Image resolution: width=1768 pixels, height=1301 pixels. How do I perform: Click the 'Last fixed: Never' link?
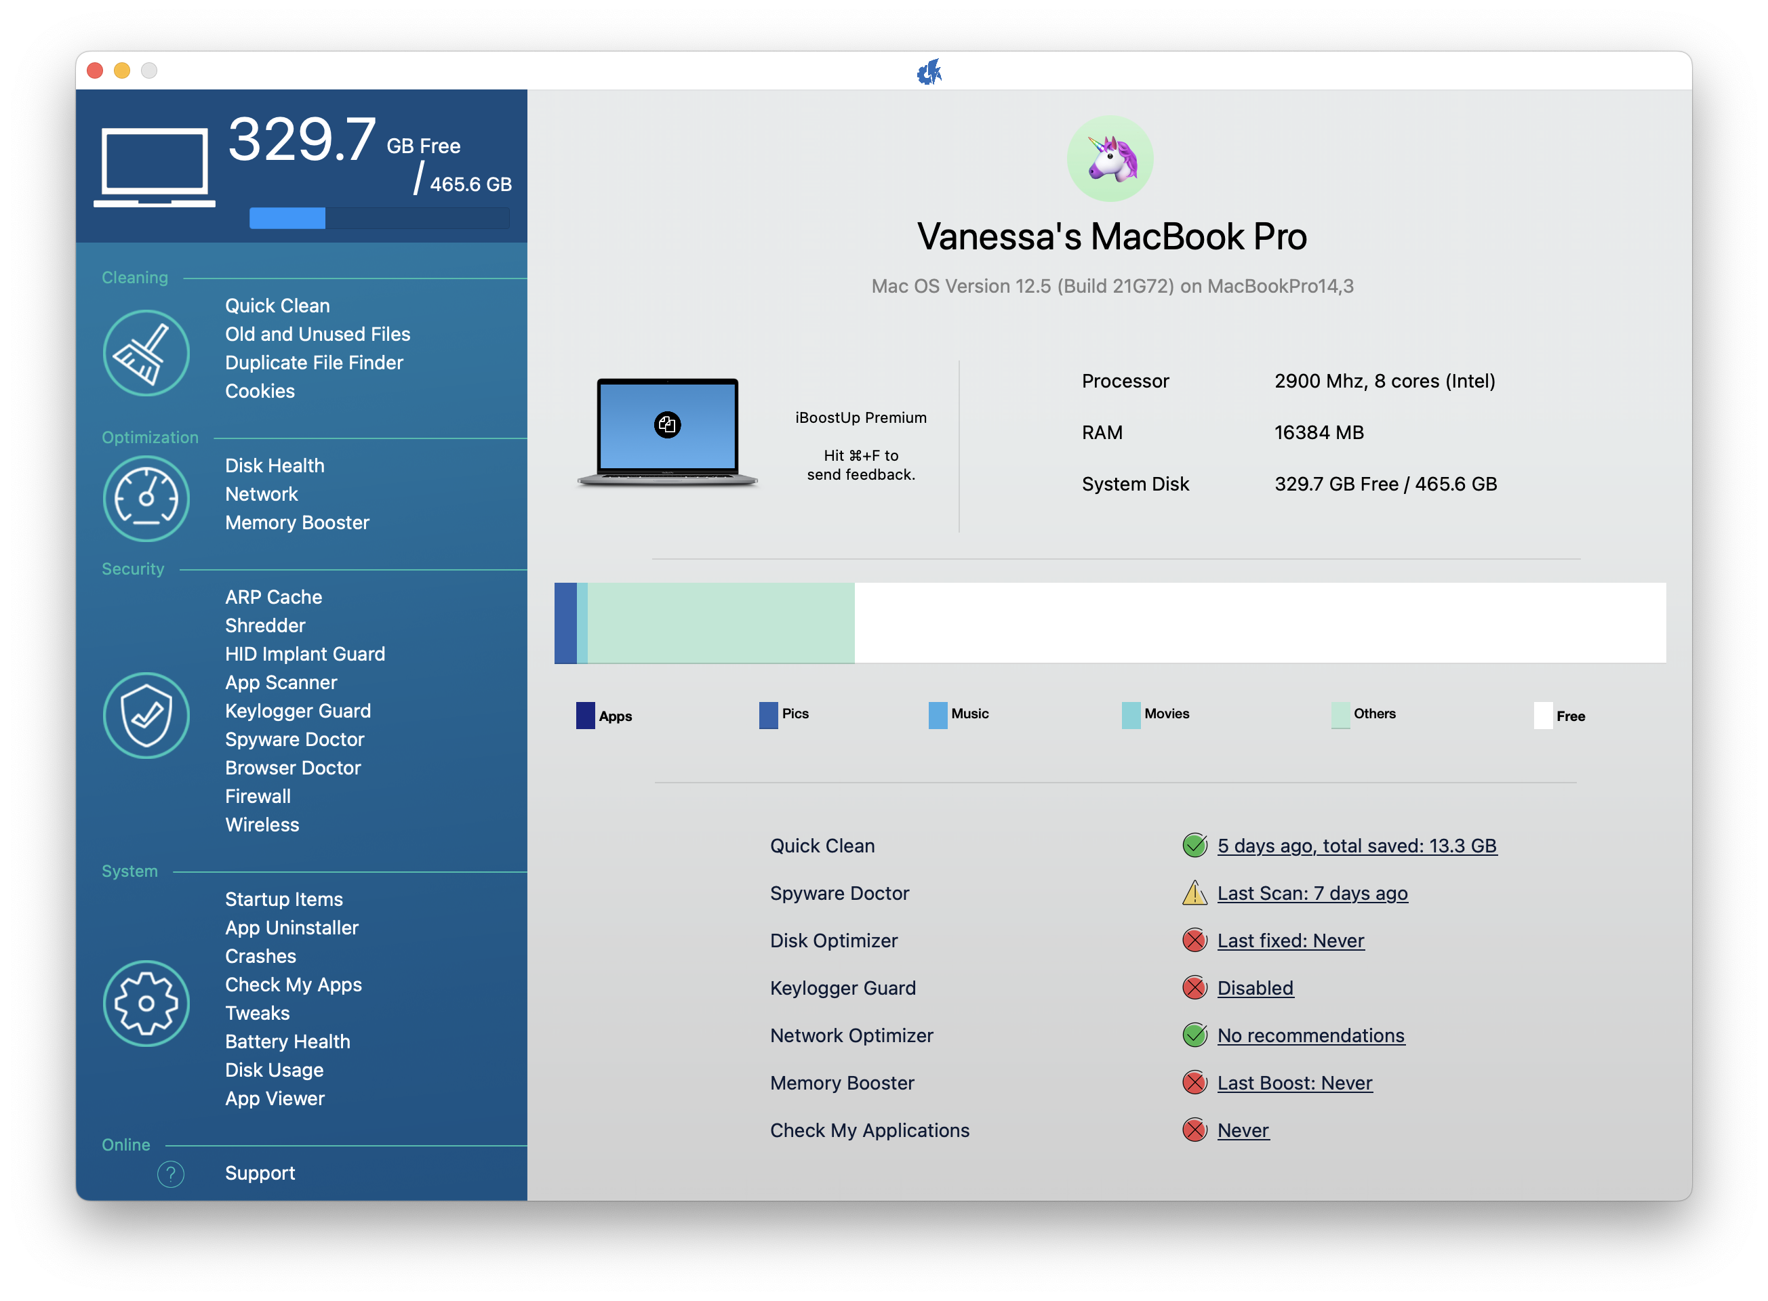[x=1290, y=941]
